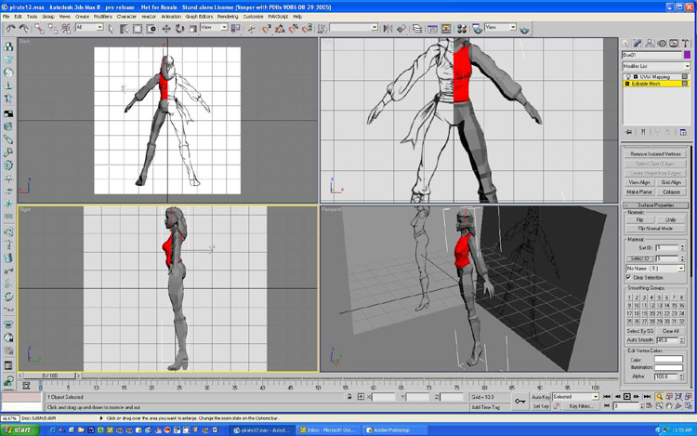Click the Flip normals button
The image size is (697, 436).
639,219
